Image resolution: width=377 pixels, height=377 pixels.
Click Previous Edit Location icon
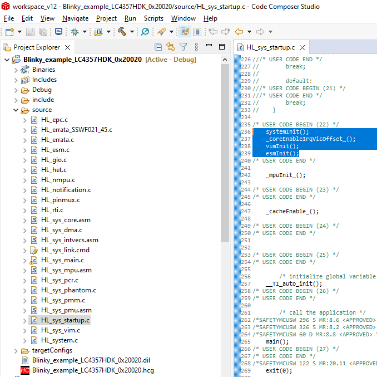click(x=213, y=32)
